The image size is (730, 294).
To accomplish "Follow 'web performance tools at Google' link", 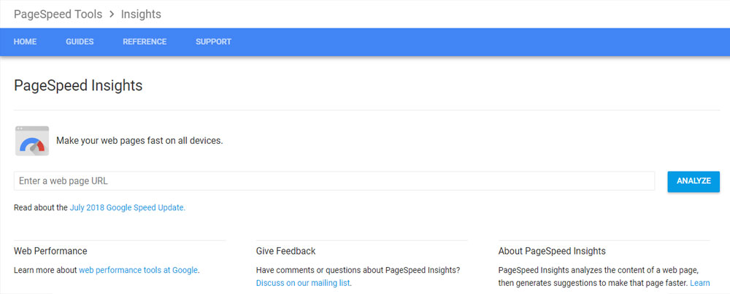I will pos(138,270).
